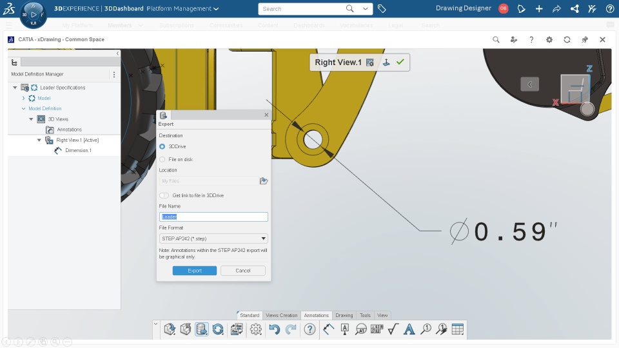Switch to the View tab
Image resolution: width=619 pixels, height=348 pixels.
[382, 315]
